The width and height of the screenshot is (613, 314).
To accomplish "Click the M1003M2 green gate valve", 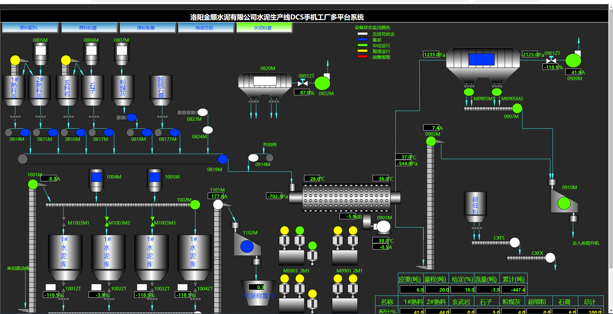I will click(x=107, y=222).
